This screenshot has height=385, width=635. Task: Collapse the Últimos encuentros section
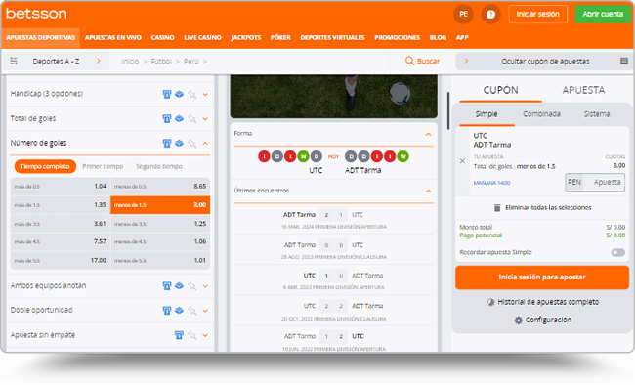pyautogui.click(x=428, y=191)
